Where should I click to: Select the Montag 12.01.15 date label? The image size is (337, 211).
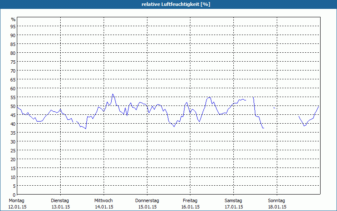[17, 204]
